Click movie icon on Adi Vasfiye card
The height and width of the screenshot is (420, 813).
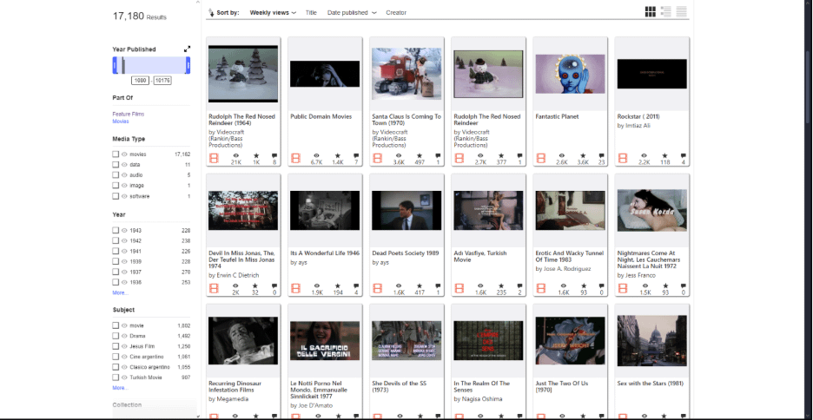(459, 288)
